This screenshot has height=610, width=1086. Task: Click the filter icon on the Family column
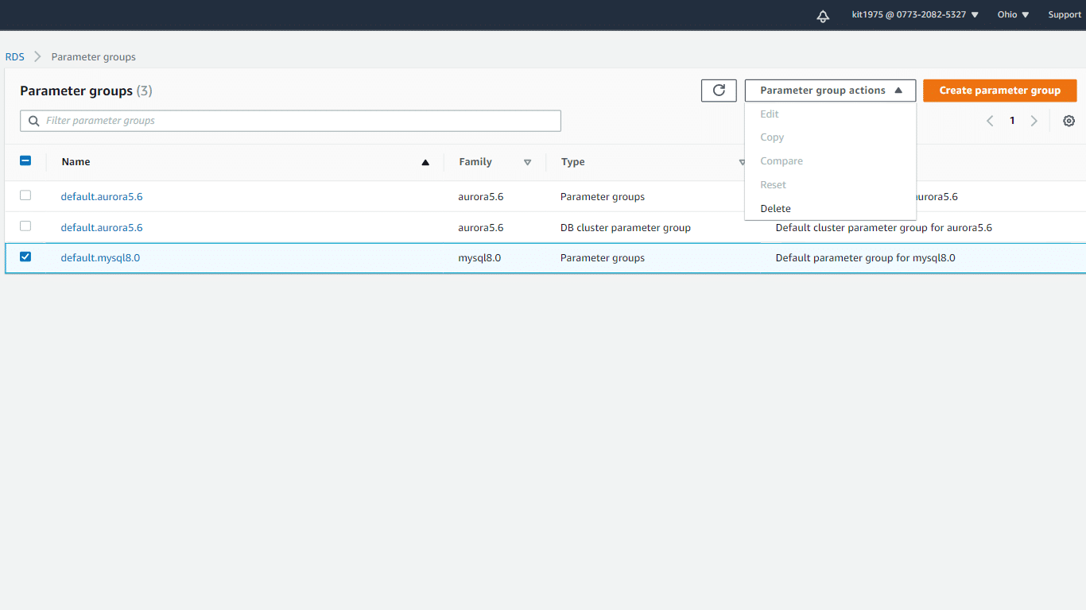[528, 162]
